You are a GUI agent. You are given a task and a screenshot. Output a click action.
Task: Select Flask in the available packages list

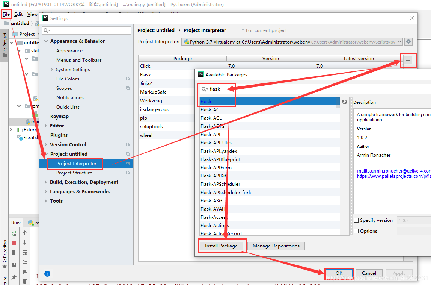pyautogui.click(x=270, y=102)
